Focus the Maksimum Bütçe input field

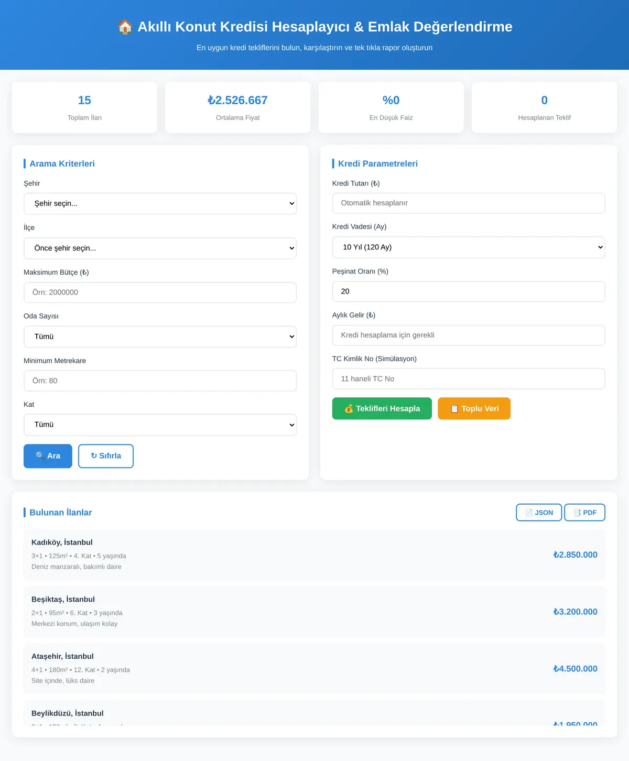160,292
